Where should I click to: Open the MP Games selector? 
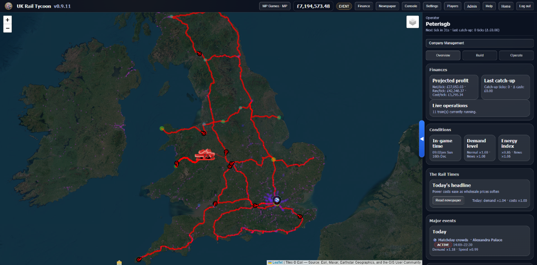[x=275, y=6]
